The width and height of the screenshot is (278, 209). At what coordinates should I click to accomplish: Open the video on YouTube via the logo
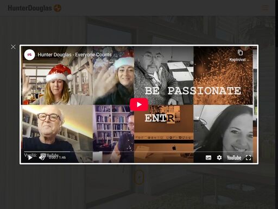(x=234, y=158)
